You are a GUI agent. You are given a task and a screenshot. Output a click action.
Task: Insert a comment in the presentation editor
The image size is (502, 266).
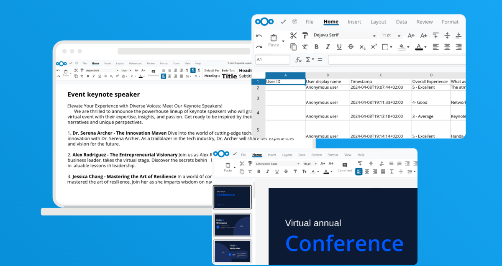(345, 166)
